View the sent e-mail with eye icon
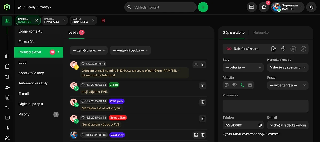The width and height of the screenshot is (320, 142). coord(196,64)
